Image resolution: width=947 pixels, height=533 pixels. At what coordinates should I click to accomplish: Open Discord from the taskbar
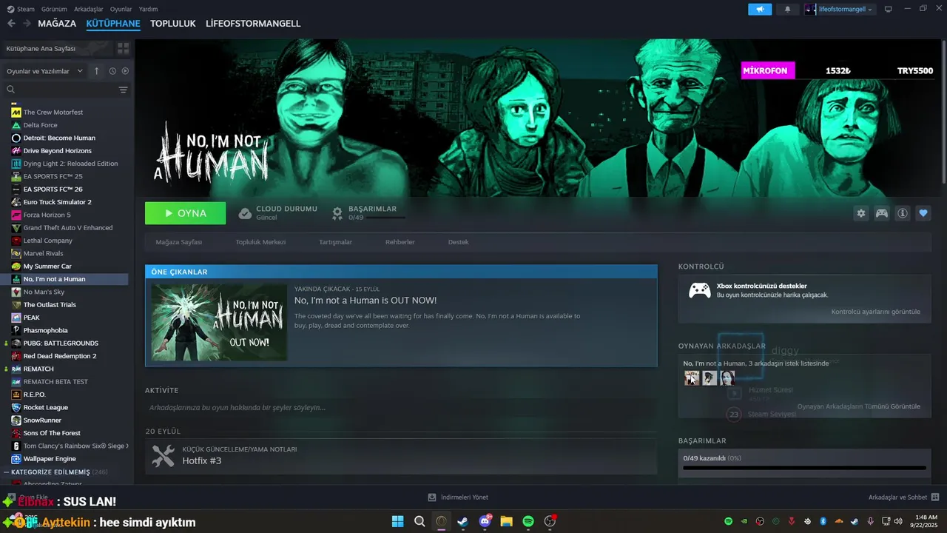[x=485, y=521]
